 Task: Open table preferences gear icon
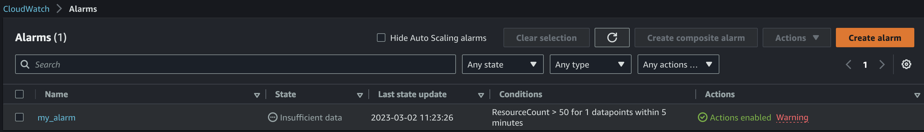(906, 64)
